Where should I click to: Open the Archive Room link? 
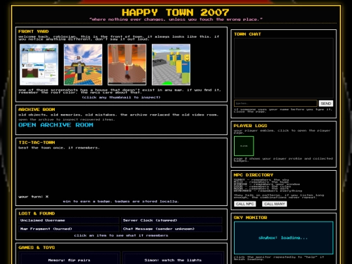(55, 125)
